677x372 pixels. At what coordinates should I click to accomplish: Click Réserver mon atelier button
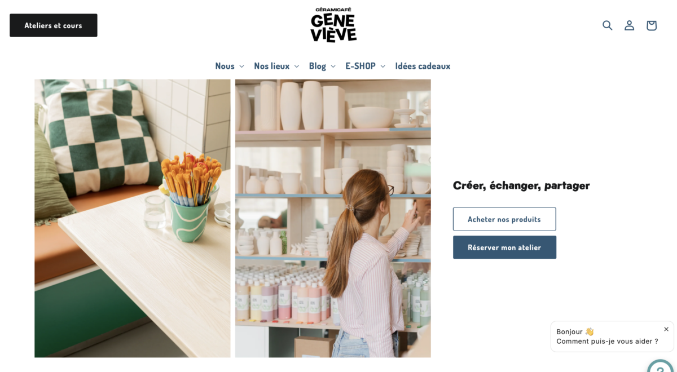coord(504,247)
